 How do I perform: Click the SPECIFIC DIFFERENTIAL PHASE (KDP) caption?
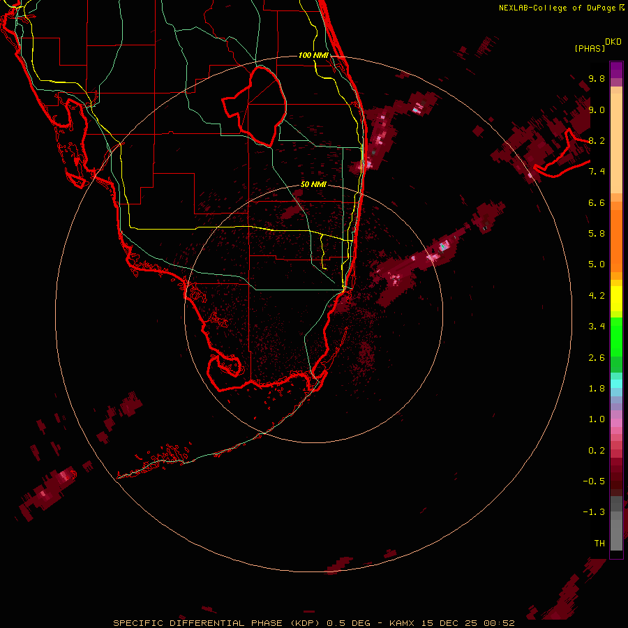pos(217,623)
